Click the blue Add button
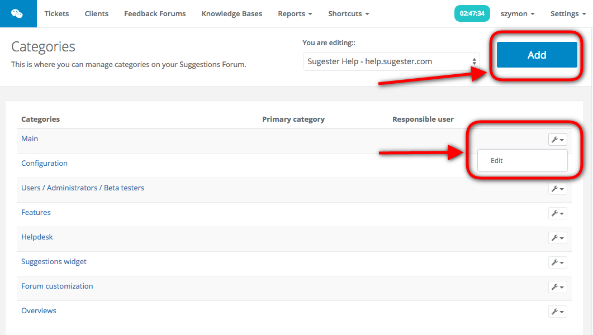 click(537, 55)
